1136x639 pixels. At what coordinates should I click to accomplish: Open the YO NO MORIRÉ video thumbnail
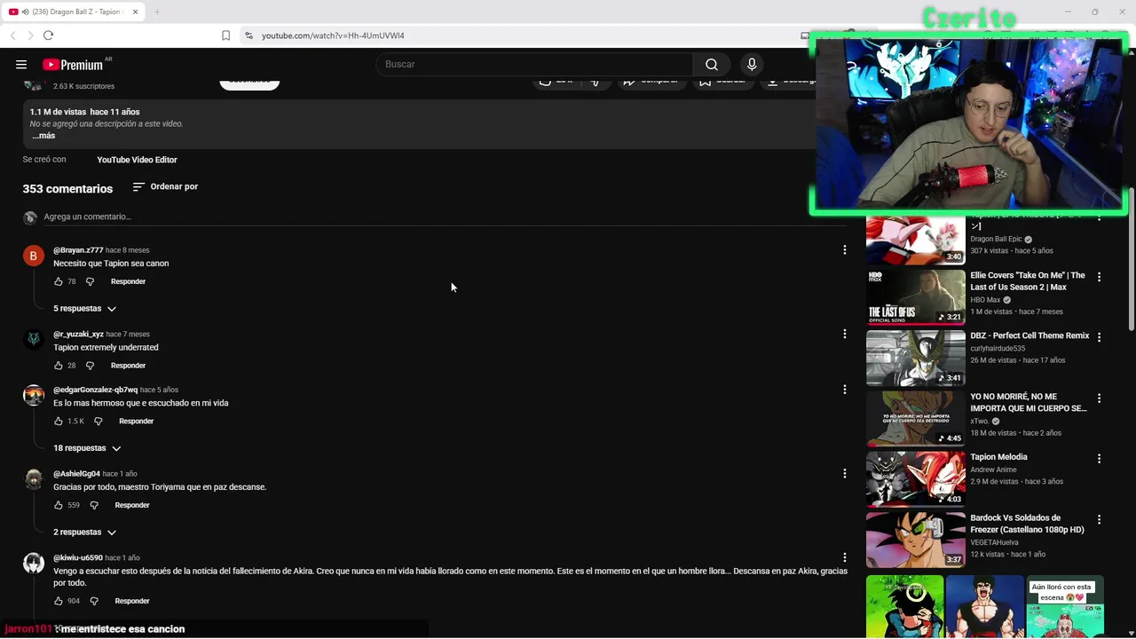pyautogui.click(x=915, y=419)
